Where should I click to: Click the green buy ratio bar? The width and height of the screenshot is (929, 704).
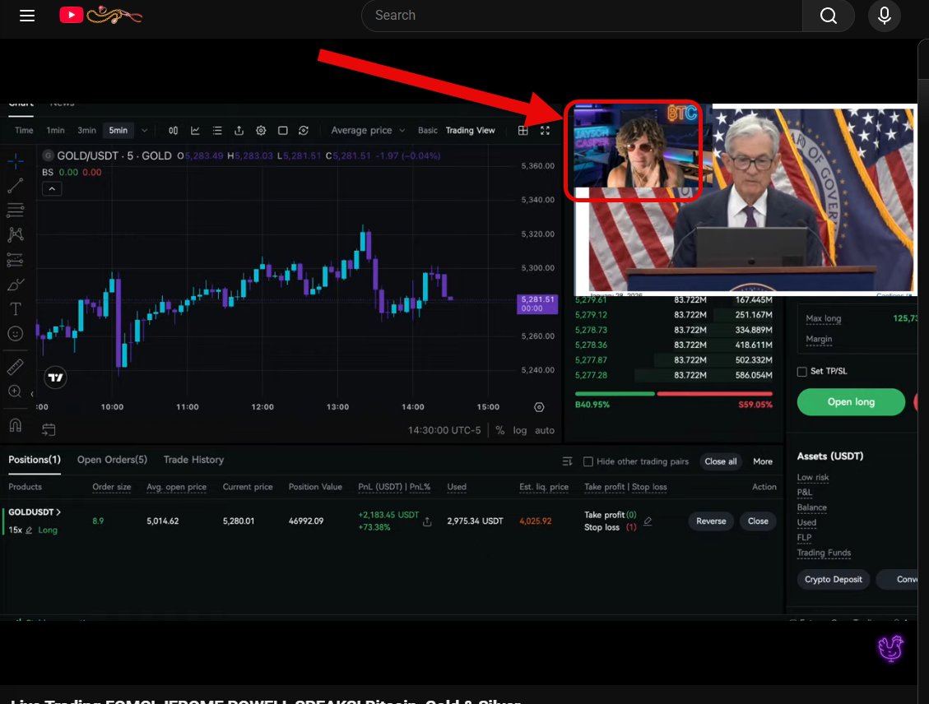point(615,394)
